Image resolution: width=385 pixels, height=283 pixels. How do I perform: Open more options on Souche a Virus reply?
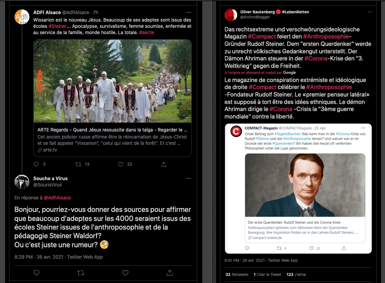pyautogui.click(x=189, y=178)
